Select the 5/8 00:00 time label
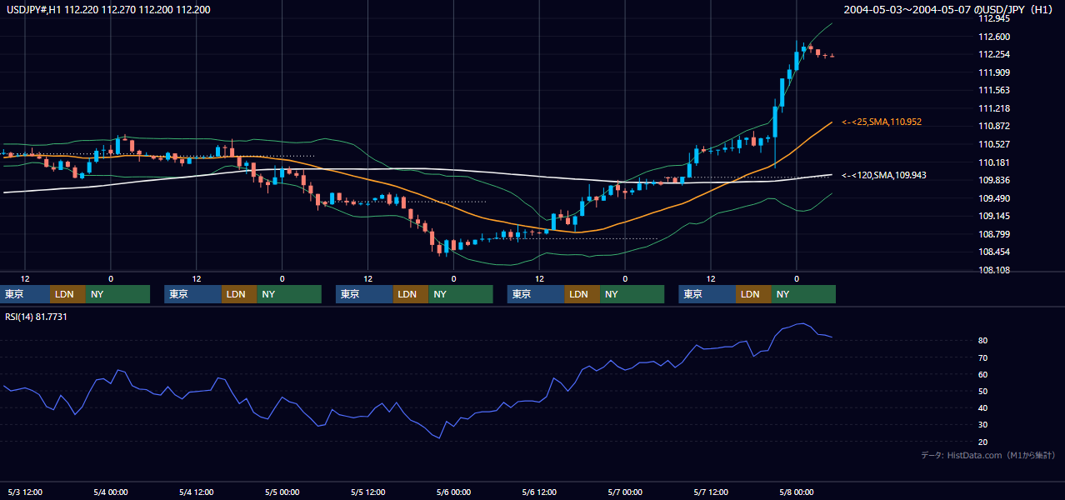The image size is (1065, 500). point(796,492)
